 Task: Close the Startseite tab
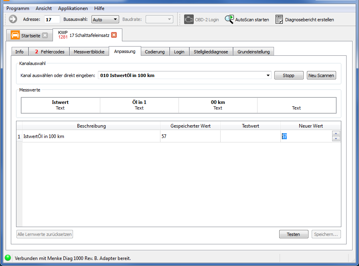tap(45, 35)
